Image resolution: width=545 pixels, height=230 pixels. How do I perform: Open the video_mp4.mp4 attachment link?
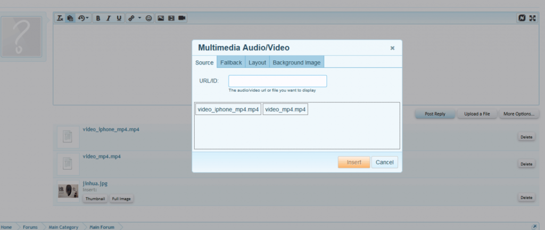[102, 157]
